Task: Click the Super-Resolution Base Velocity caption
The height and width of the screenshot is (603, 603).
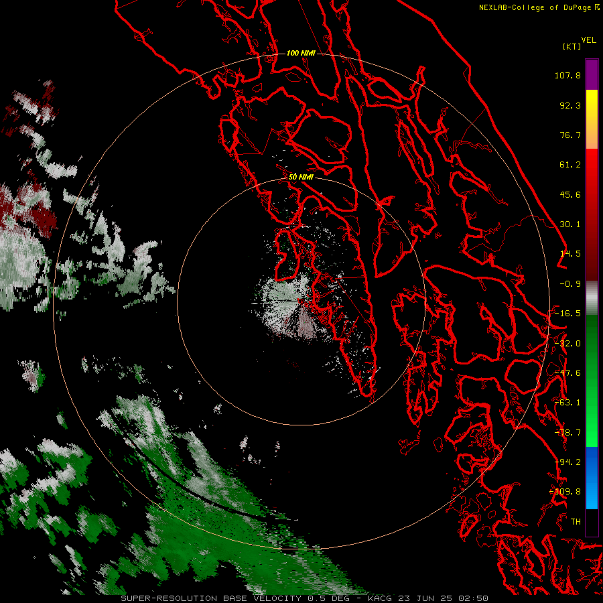Action: pyautogui.click(x=305, y=598)
